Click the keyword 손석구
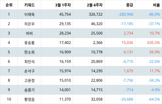The image size is (162, 104). [x=30, y=71]
